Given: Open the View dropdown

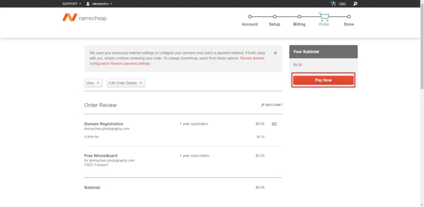Looking at the screenshot, I should coord(93,83).
